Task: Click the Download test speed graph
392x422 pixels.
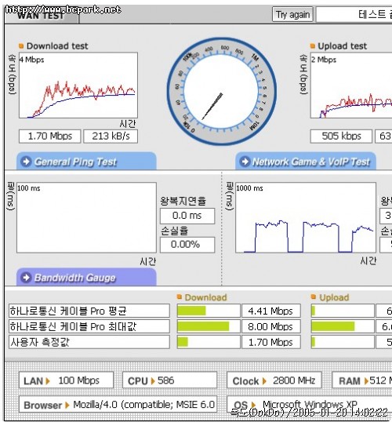Action: pyautogui.click(x=78, y=85)
